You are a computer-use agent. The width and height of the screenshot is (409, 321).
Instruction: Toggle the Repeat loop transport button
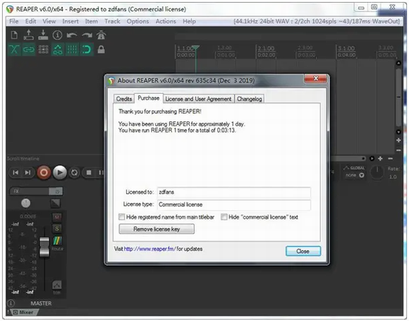click(74, 173)
